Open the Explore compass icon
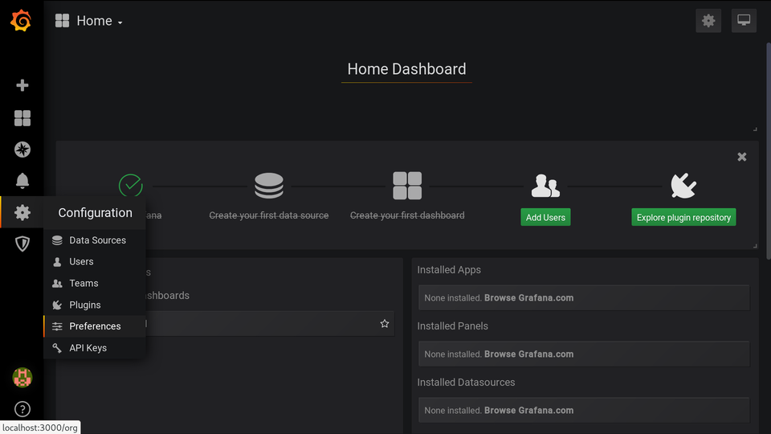 point(22,149)
